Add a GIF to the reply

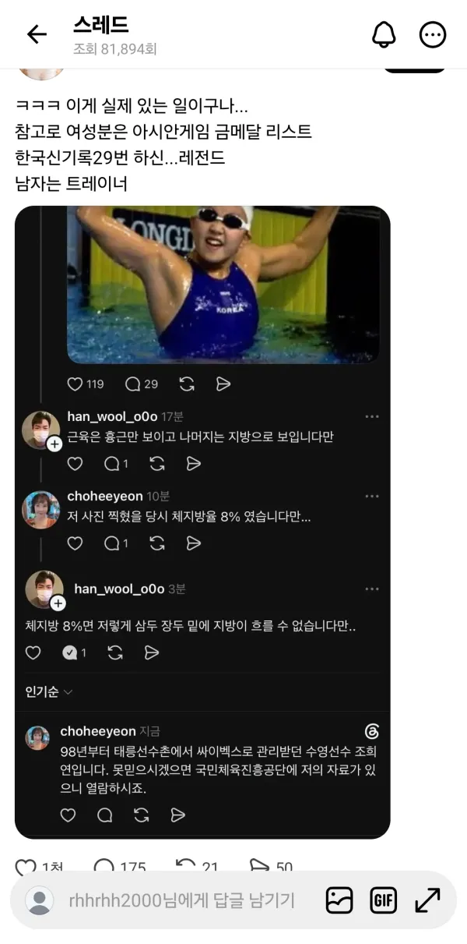pyautogui.click(x=384, y=900)
